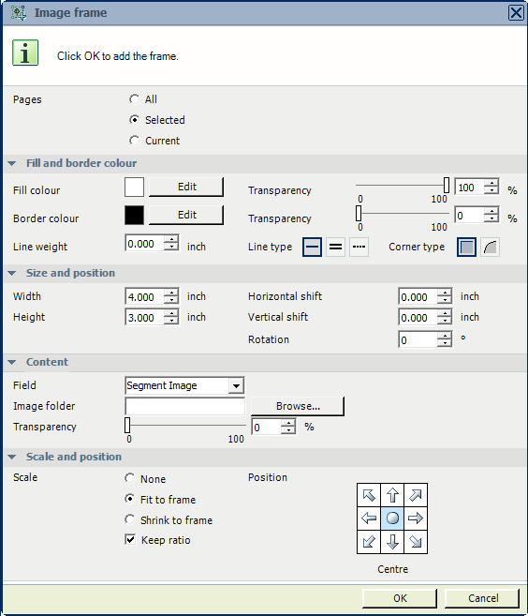Choose the Current page radio option

134,141
